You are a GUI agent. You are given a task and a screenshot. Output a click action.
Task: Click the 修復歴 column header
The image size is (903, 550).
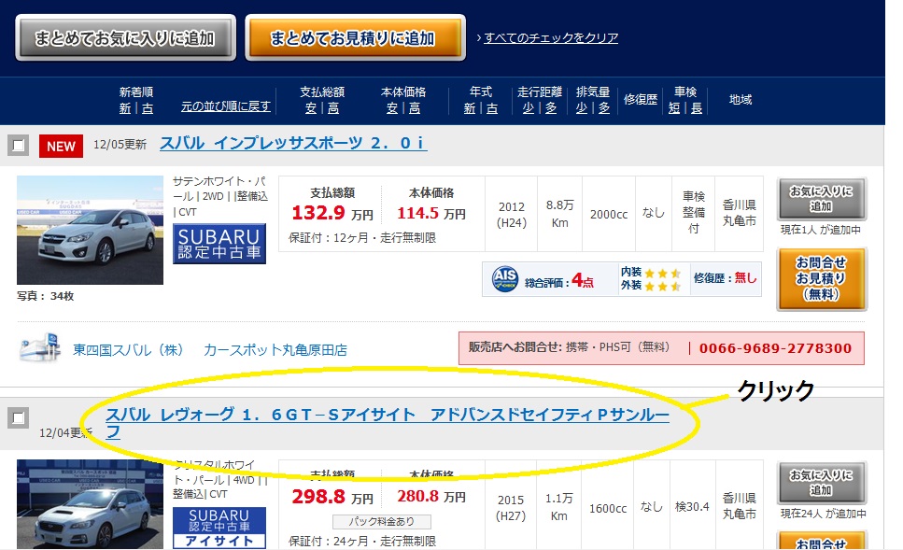point(641,100)
